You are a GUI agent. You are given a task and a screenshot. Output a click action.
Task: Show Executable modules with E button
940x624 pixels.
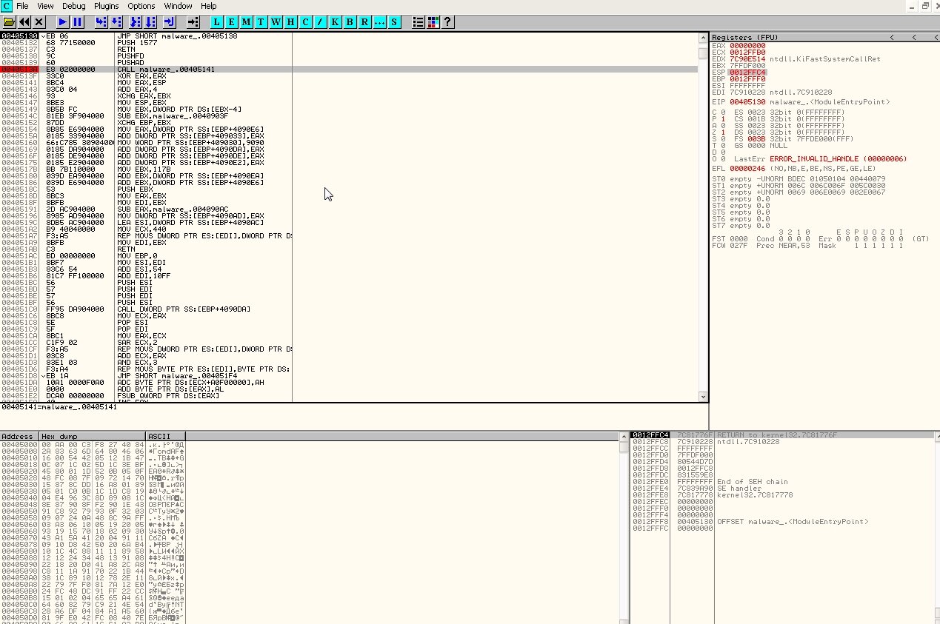click(x=231, y=22)
